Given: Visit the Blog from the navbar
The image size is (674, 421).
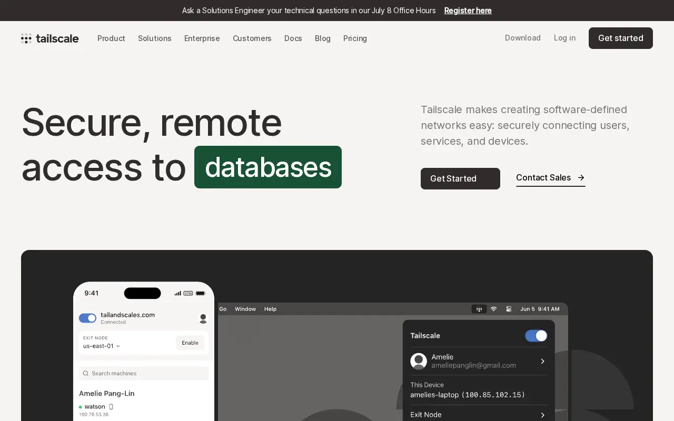Looking at the screenshot, I should pos(323,38).
